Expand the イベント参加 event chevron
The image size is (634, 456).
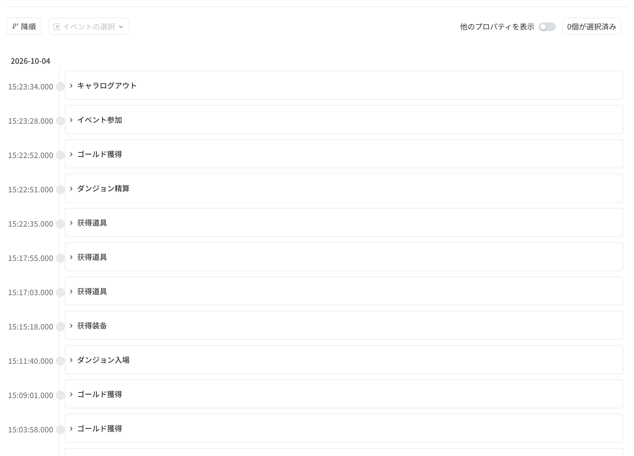(x=71, y=120)
